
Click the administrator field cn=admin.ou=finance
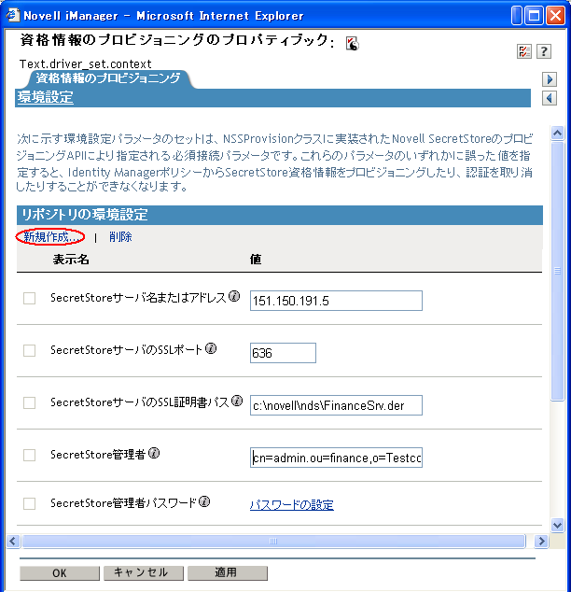pyautogui.click(x=336, y=458)
